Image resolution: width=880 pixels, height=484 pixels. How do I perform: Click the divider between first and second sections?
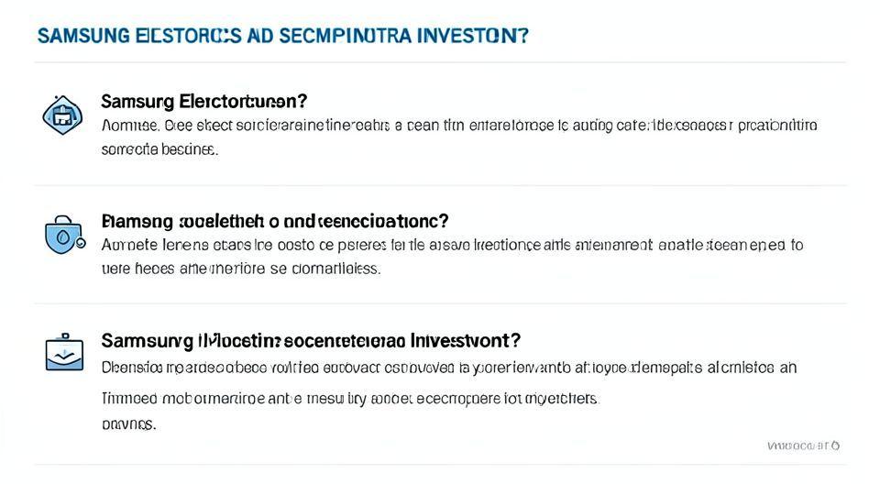[x=440, y=185]
